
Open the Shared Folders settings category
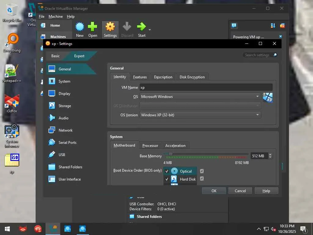click(71, 167)
